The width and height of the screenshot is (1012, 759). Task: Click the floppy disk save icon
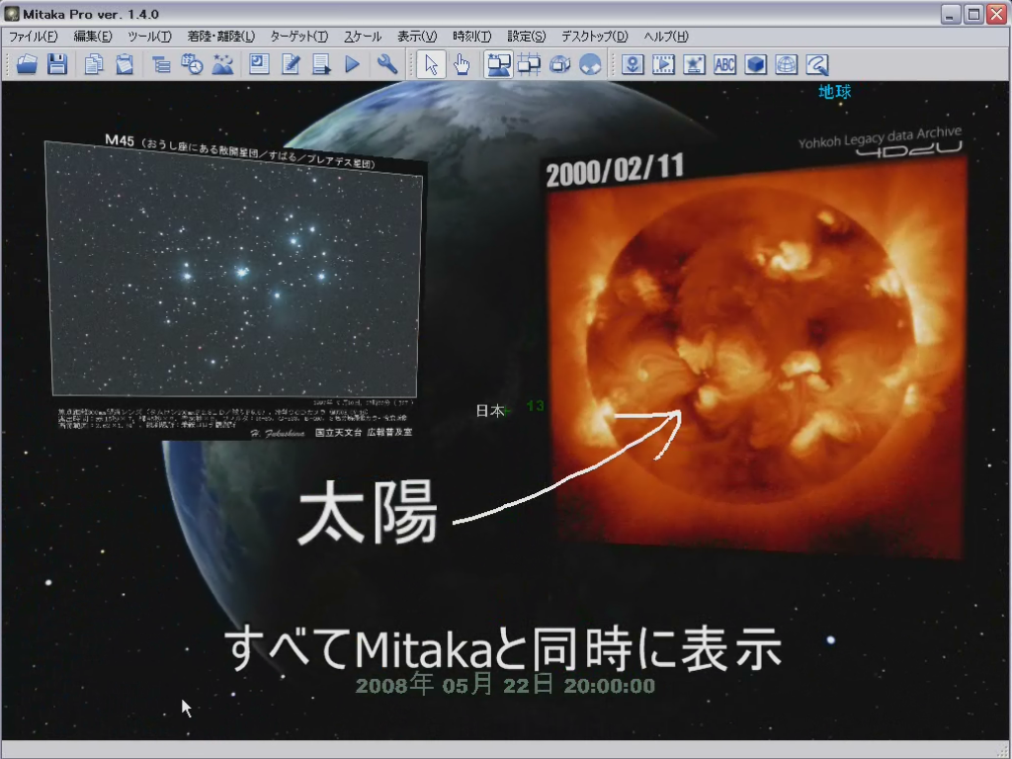[57, 64]
